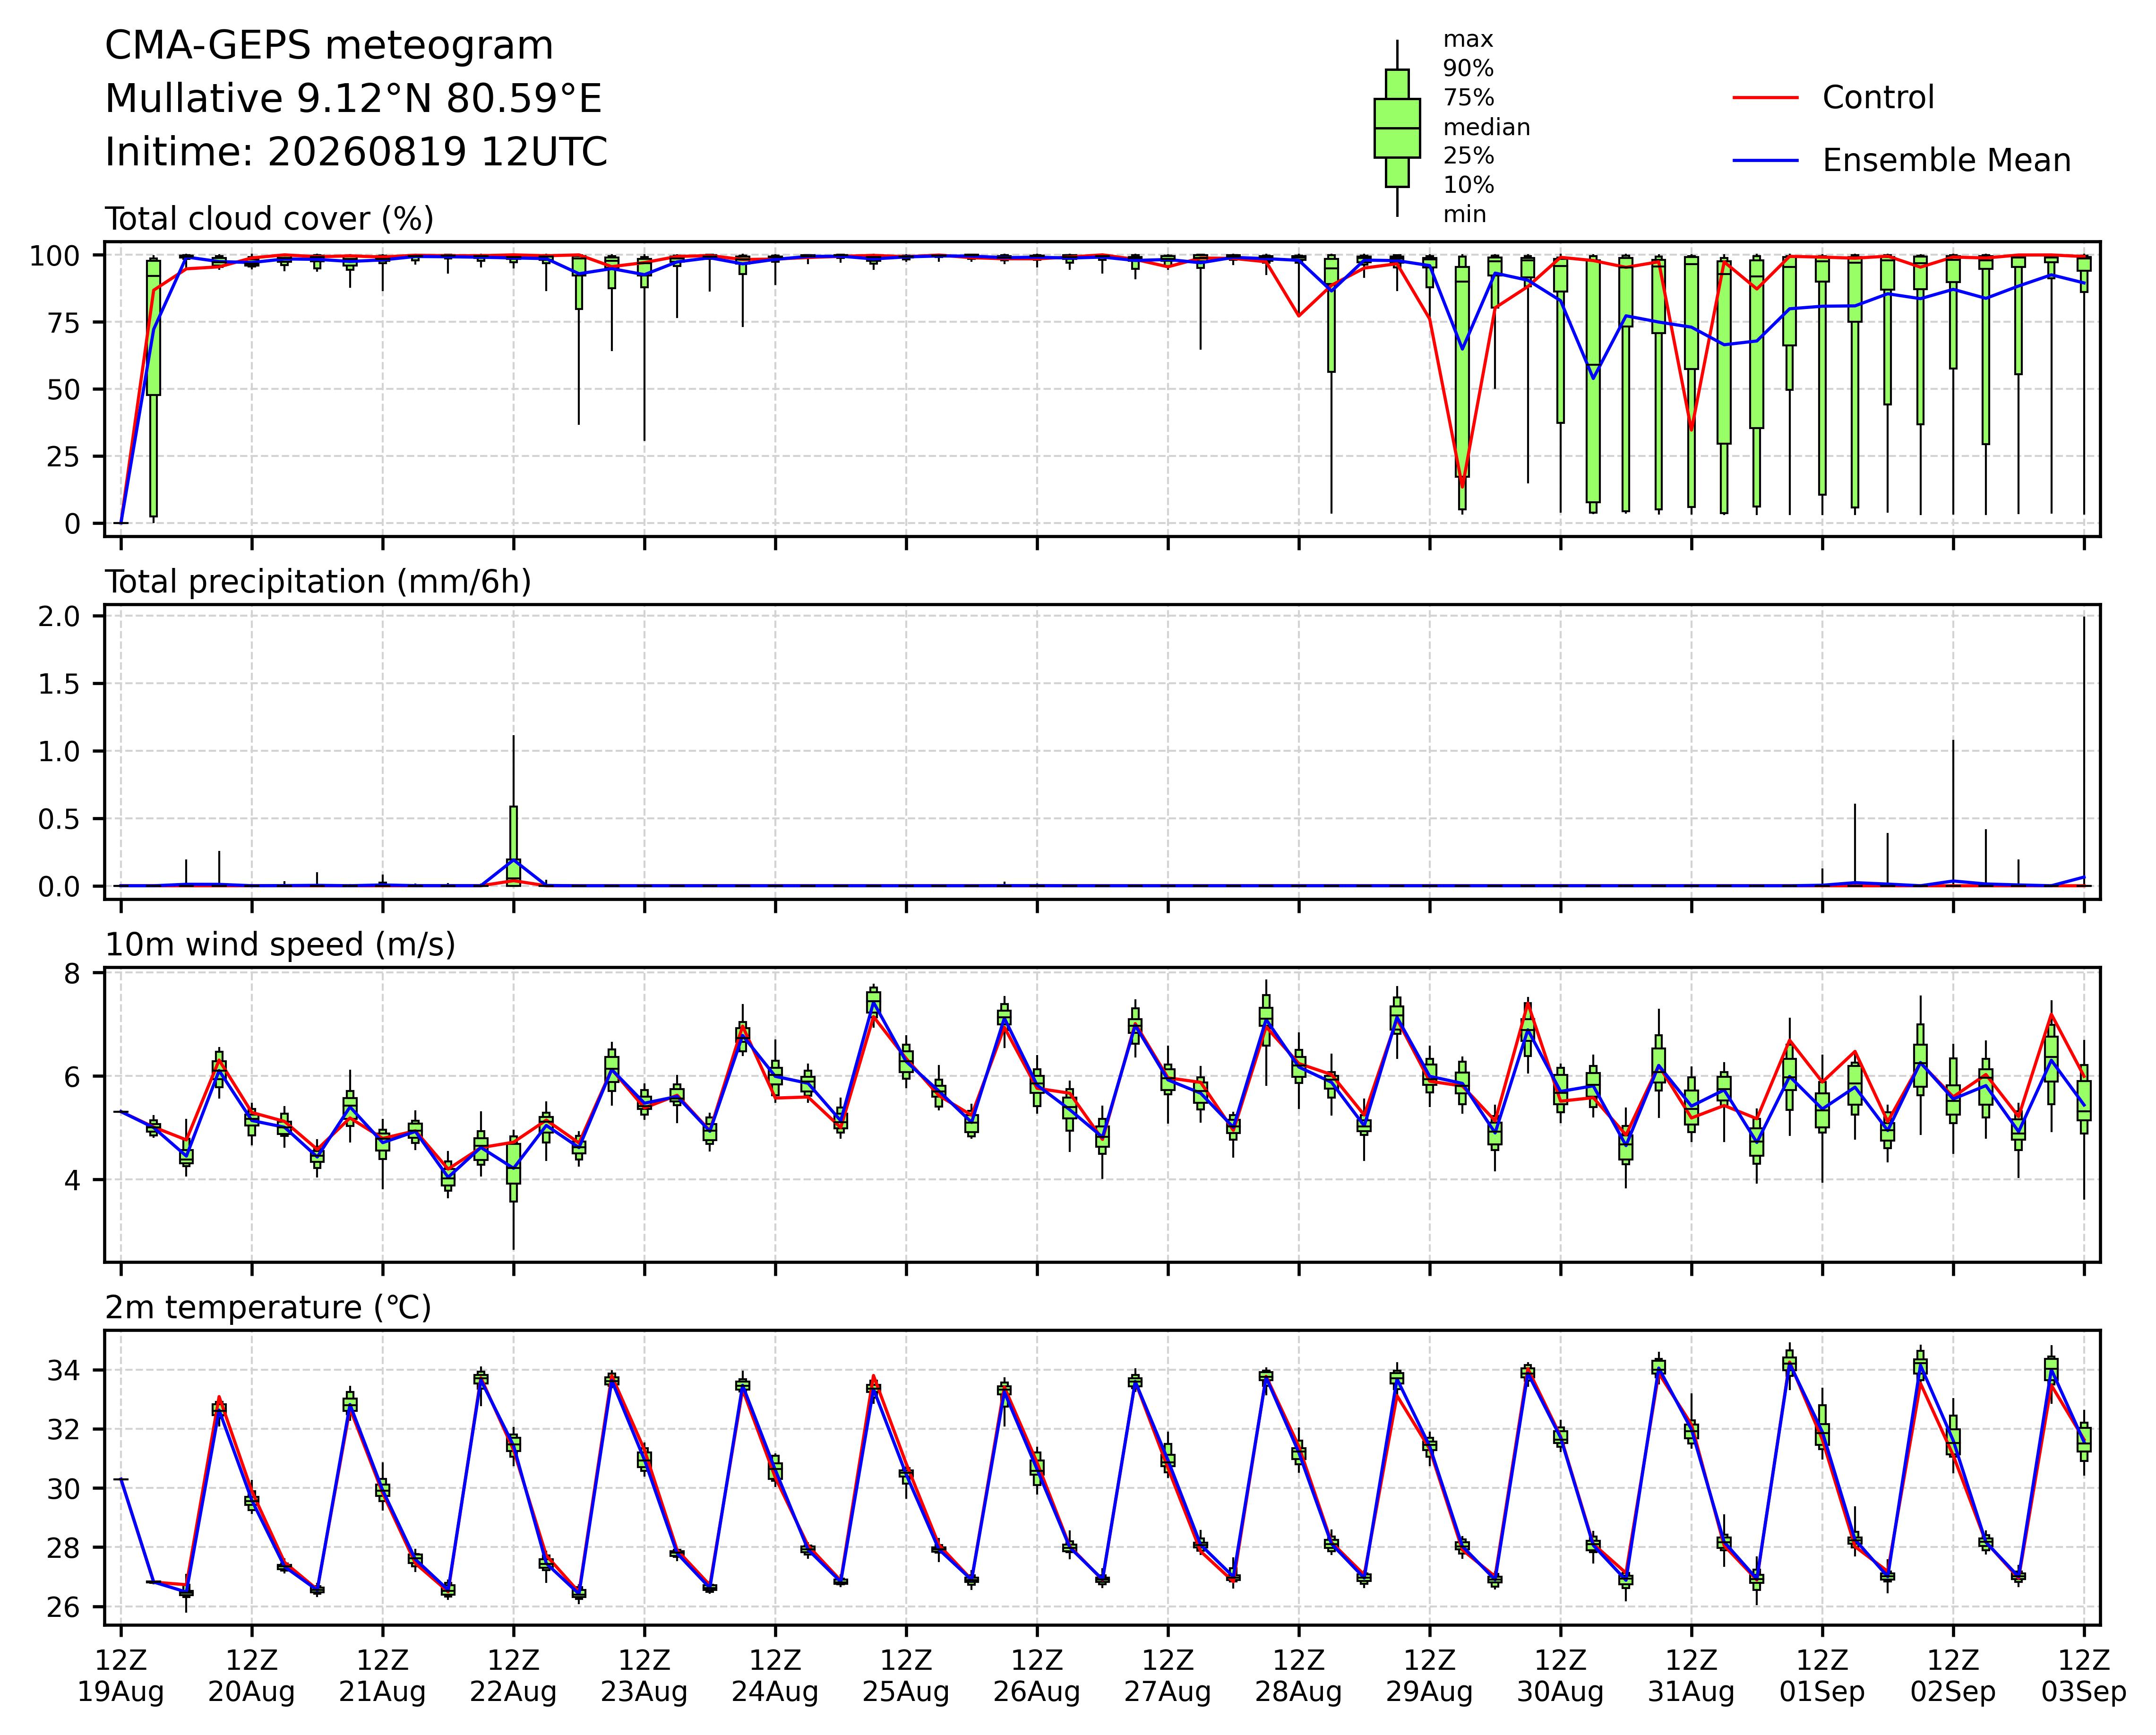Click the '28Aug' x-axis date label
Image resolution: width=2156 pixels, height=1735 pixels.
1299,1693
